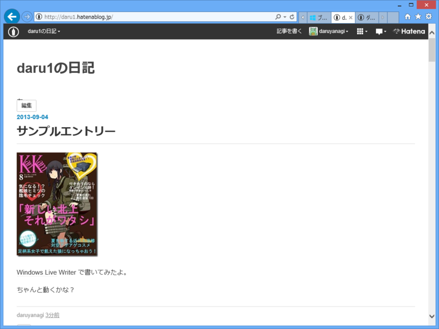Click the Hatena logo link

409,31
